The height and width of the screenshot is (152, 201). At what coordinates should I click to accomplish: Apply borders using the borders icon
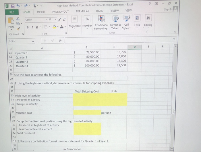[46, 27]
